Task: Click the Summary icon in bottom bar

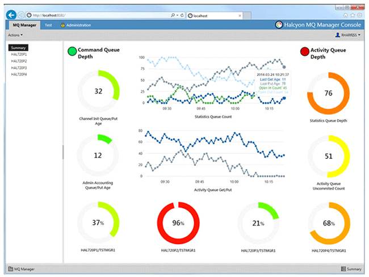Action: pyautogui.click(x=343, y=268)
